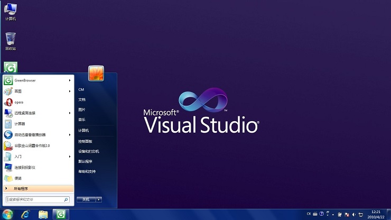Screen dimensions: 391x220
Task: Open 控制面板 Control Panel
Action: coord(85,141)
